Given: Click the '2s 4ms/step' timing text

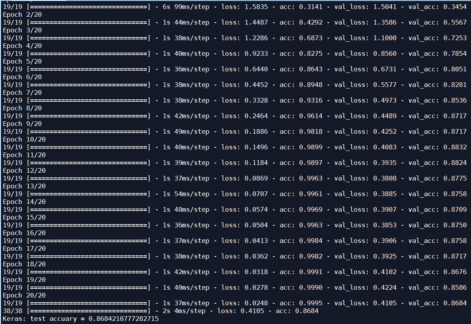Looking at the screenshot, I should (x=184, y=311).
